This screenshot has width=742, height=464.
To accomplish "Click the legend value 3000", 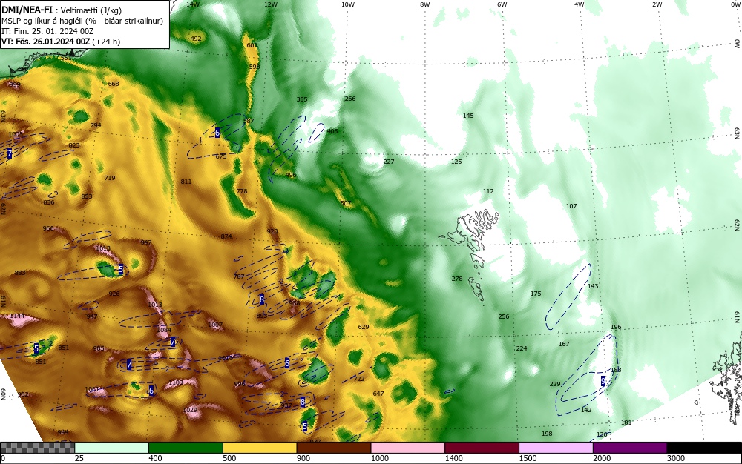I will 676,458.
